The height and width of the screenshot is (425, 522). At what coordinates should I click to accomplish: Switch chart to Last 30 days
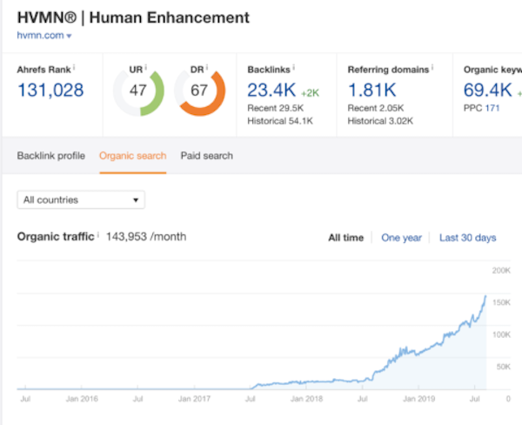[x=468, y=238]
